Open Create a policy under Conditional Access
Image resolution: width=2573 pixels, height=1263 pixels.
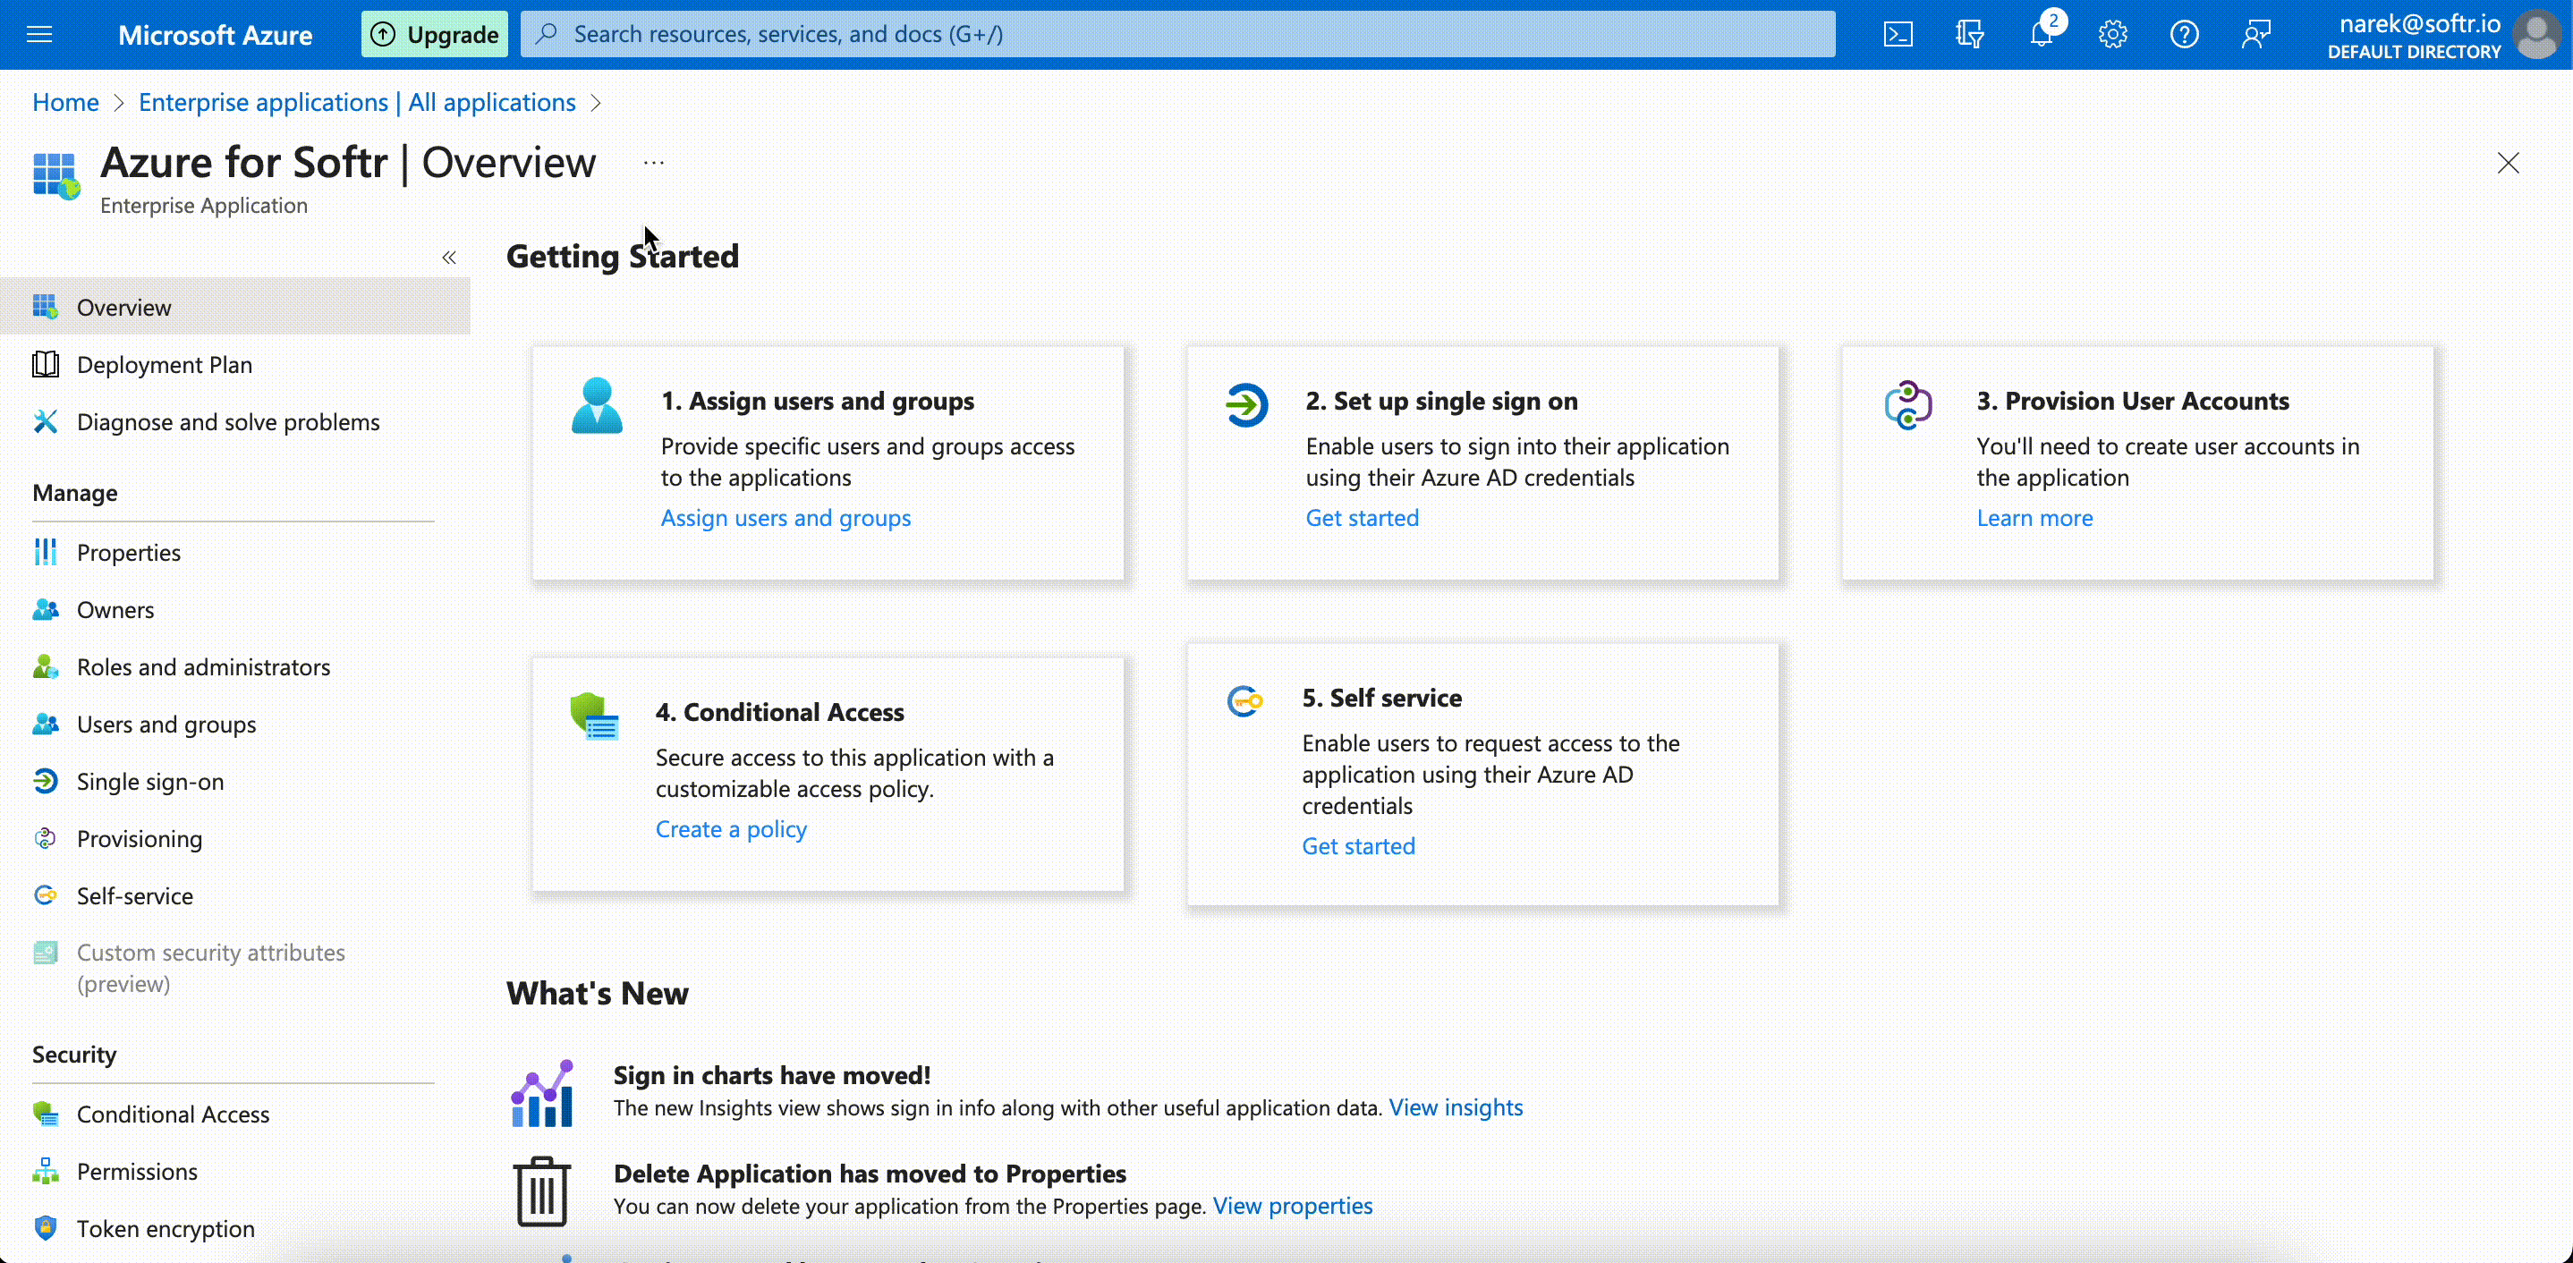(x=731, y=827)
